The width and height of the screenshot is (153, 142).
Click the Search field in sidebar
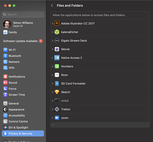coord(23,14)
